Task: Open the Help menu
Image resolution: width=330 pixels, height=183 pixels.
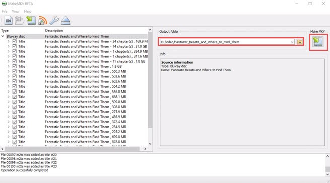Action: (x=28, y=12)
